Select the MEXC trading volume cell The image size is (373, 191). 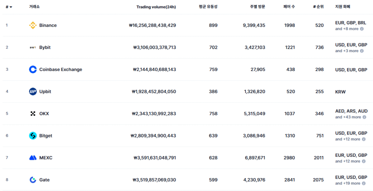pos(154,158)
